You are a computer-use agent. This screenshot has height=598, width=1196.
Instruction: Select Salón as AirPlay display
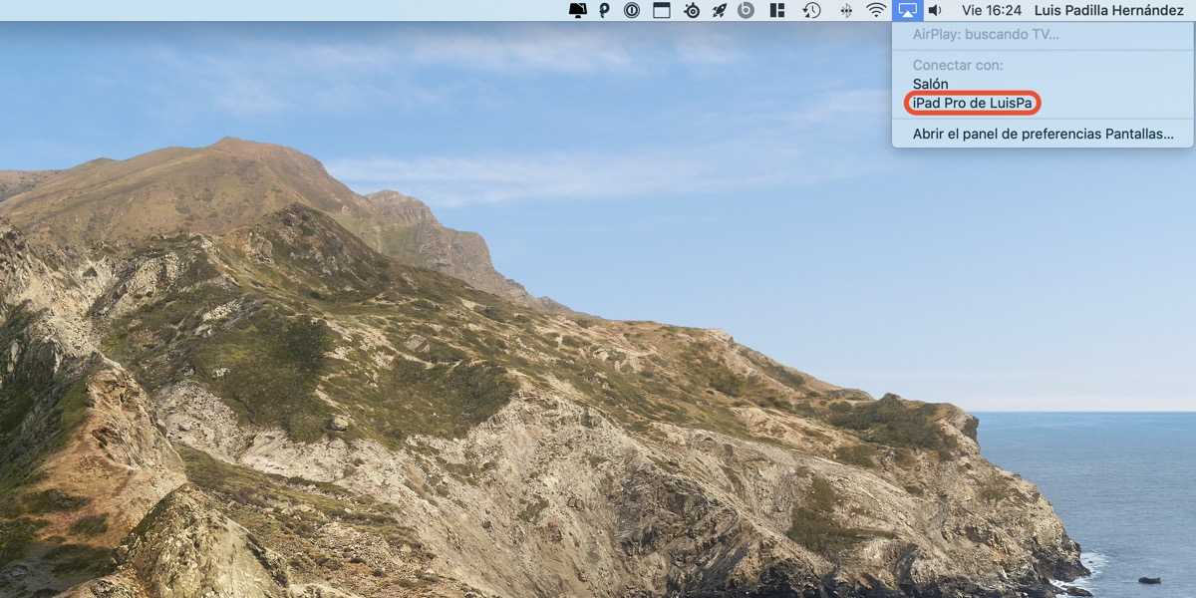[x=931, y=84]
